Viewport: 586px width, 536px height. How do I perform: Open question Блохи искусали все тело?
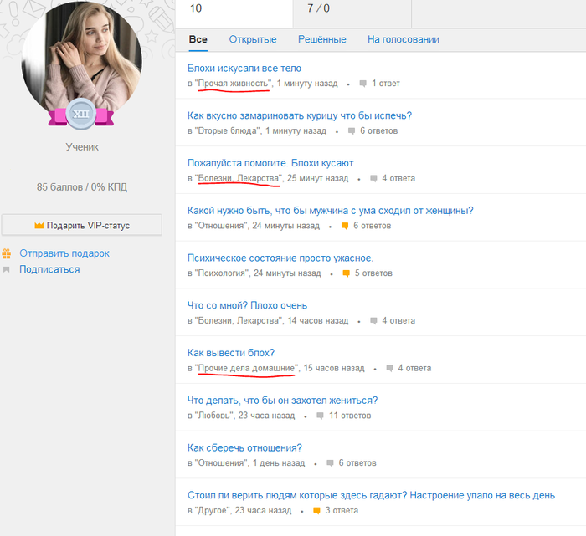pos(244,69)
